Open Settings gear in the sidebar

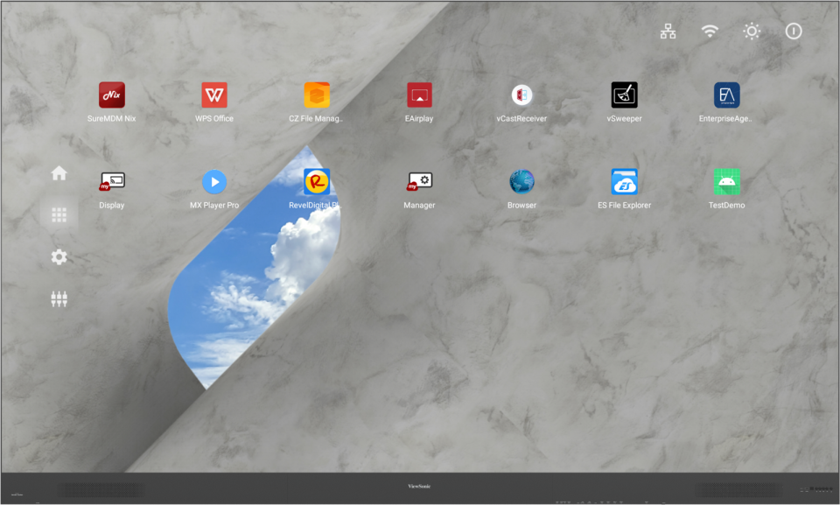(59, 257)
